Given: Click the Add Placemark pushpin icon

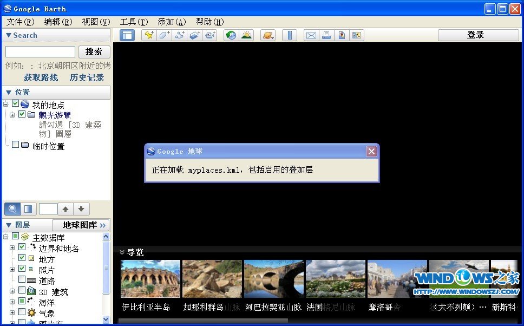Looking at the screenshot, I should click(148, 35).
